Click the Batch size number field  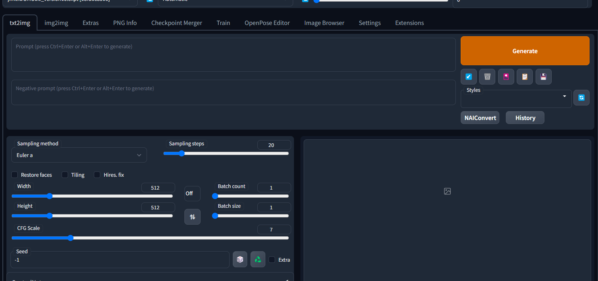click(x=274, y=207)
